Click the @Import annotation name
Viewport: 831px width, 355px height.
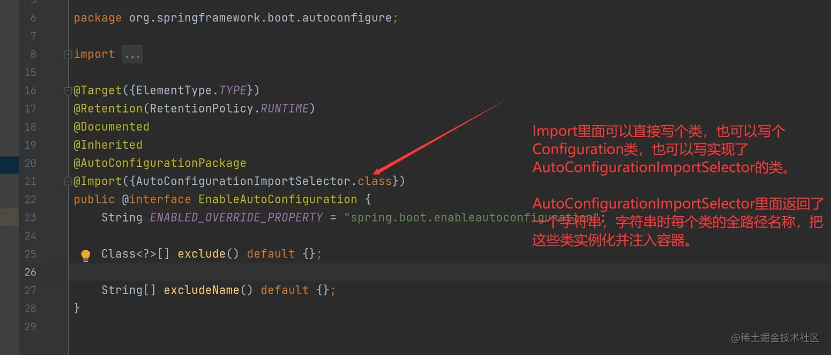pos(98,181)
